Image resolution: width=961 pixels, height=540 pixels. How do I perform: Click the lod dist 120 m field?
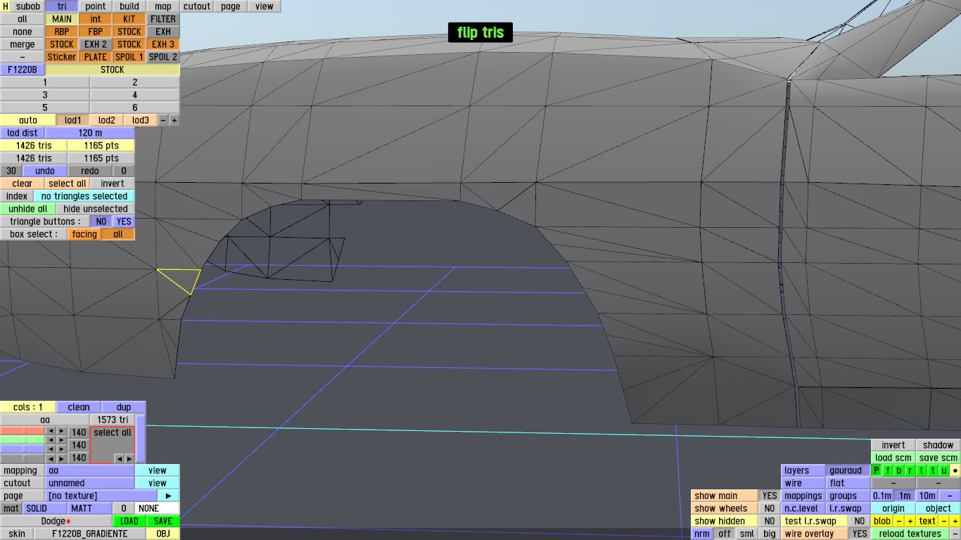coord(90,133)
